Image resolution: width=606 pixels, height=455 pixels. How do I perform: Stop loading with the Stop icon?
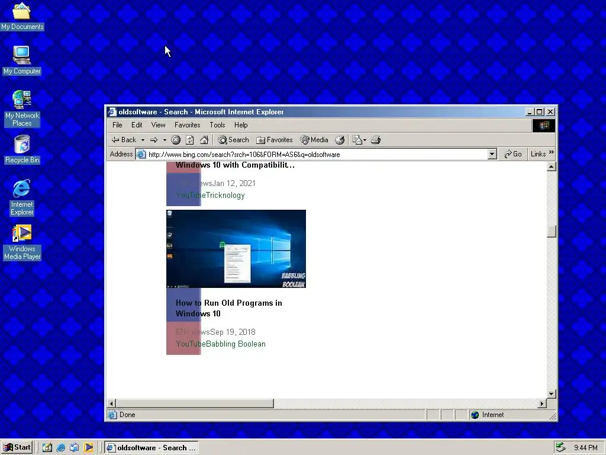click(176, 140)
